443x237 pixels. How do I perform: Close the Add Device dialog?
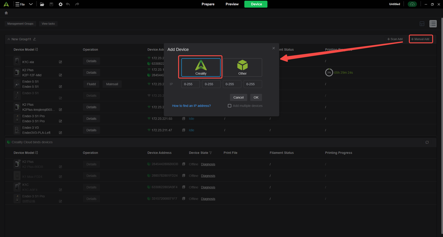point(273,48)
